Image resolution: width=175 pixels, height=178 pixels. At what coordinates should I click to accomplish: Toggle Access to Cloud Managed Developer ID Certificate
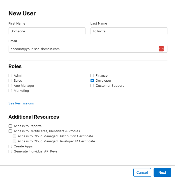click(14, 141)
